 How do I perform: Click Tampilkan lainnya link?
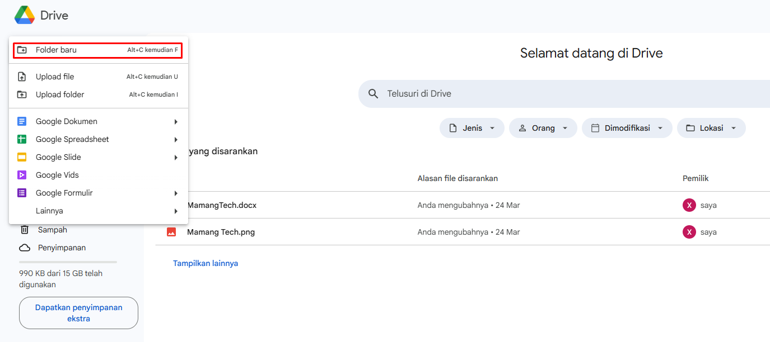(206, 263)
